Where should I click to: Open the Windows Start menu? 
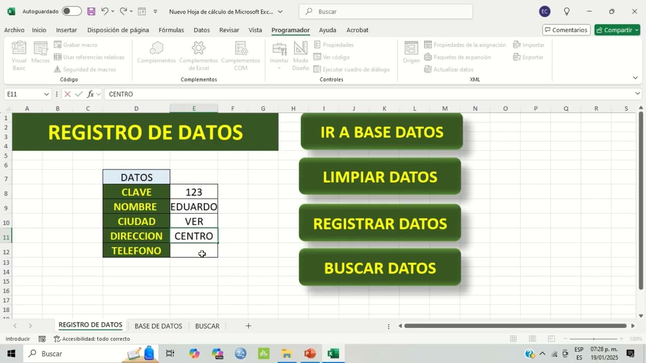pyautogui.click(x=11, y=353)
